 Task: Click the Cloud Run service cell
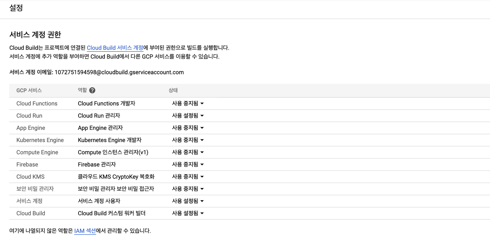[29, 116]
